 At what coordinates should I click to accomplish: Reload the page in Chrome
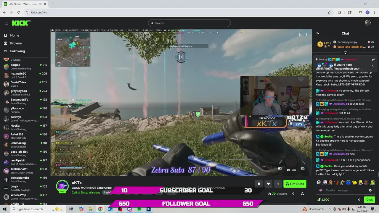[19, 12]
